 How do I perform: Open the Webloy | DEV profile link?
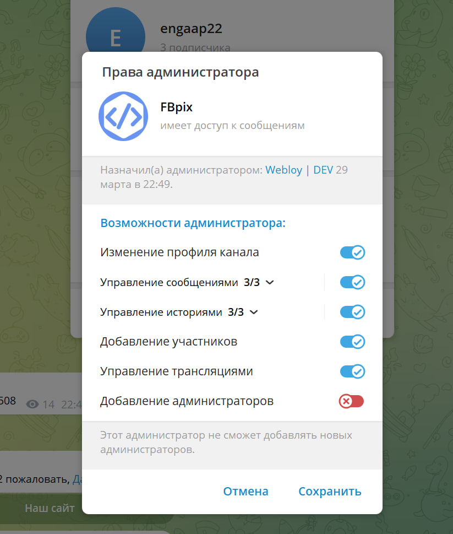pos(299,170)
